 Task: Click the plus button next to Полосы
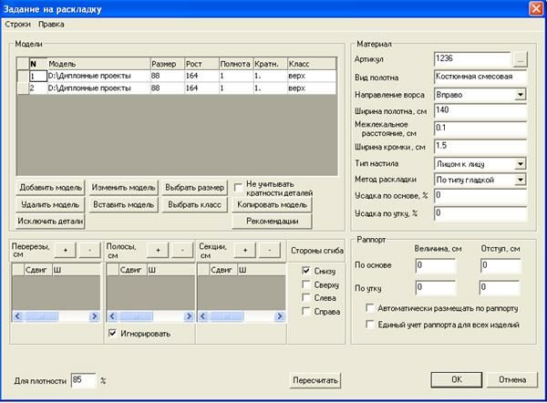pos(157,250)
